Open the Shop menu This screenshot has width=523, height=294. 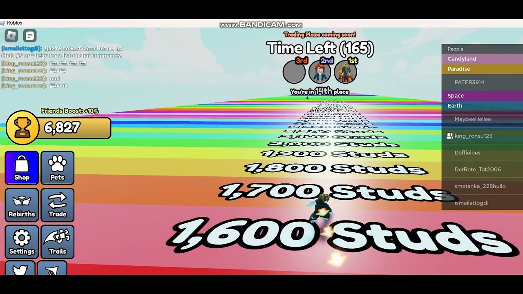click(x=22, y=168)
